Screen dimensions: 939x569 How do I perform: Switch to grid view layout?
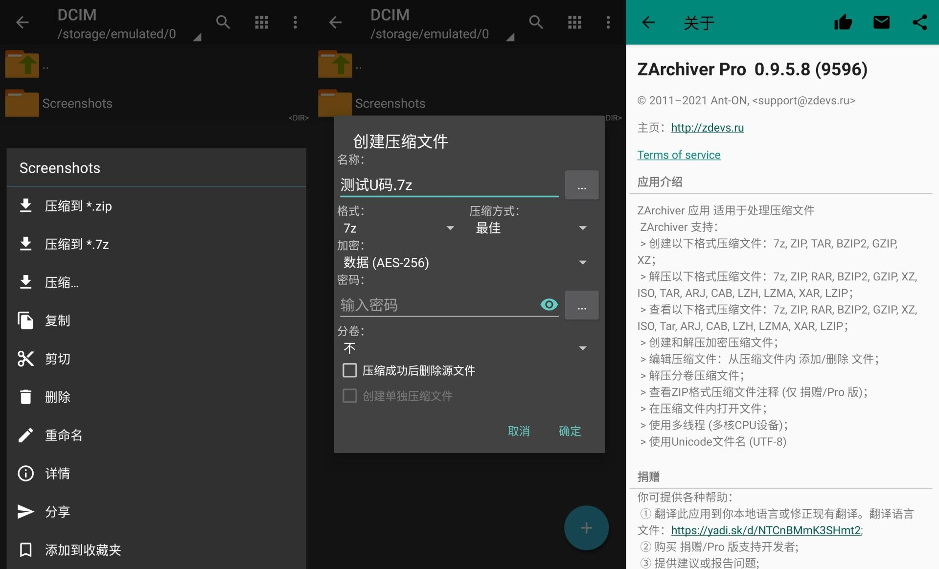click(x=262, y=22)
